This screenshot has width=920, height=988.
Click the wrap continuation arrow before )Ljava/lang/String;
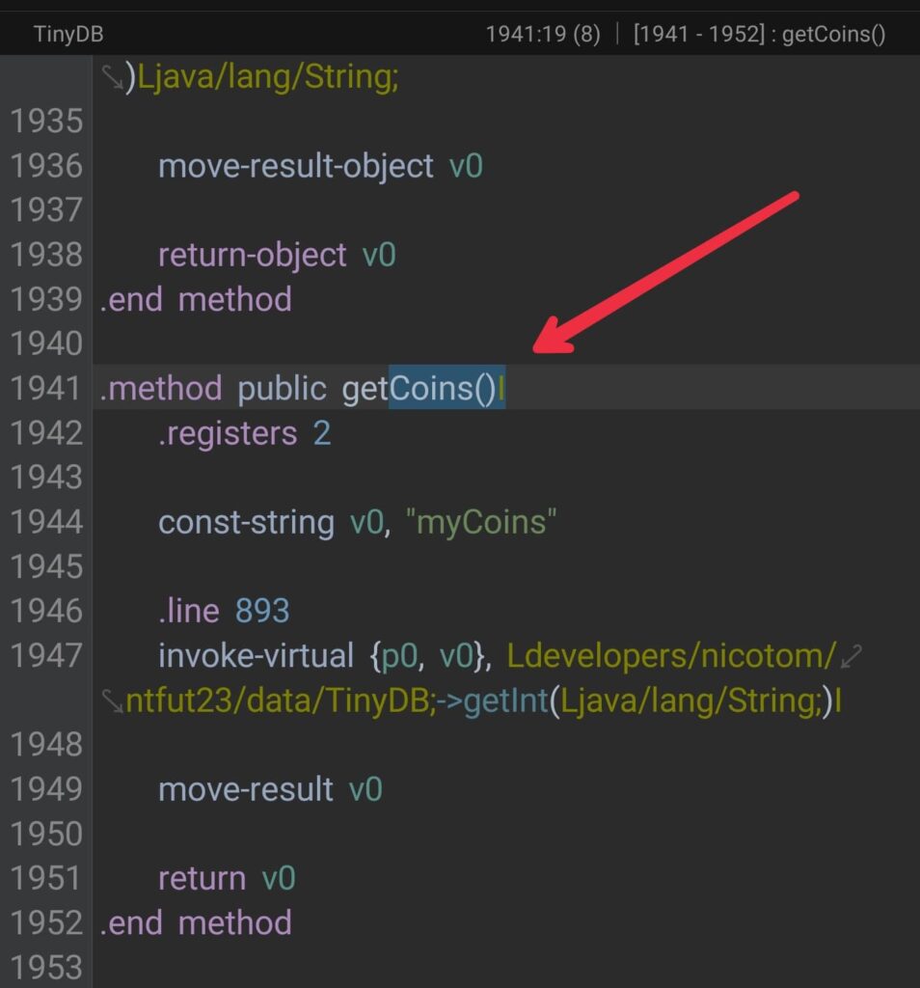113,77
